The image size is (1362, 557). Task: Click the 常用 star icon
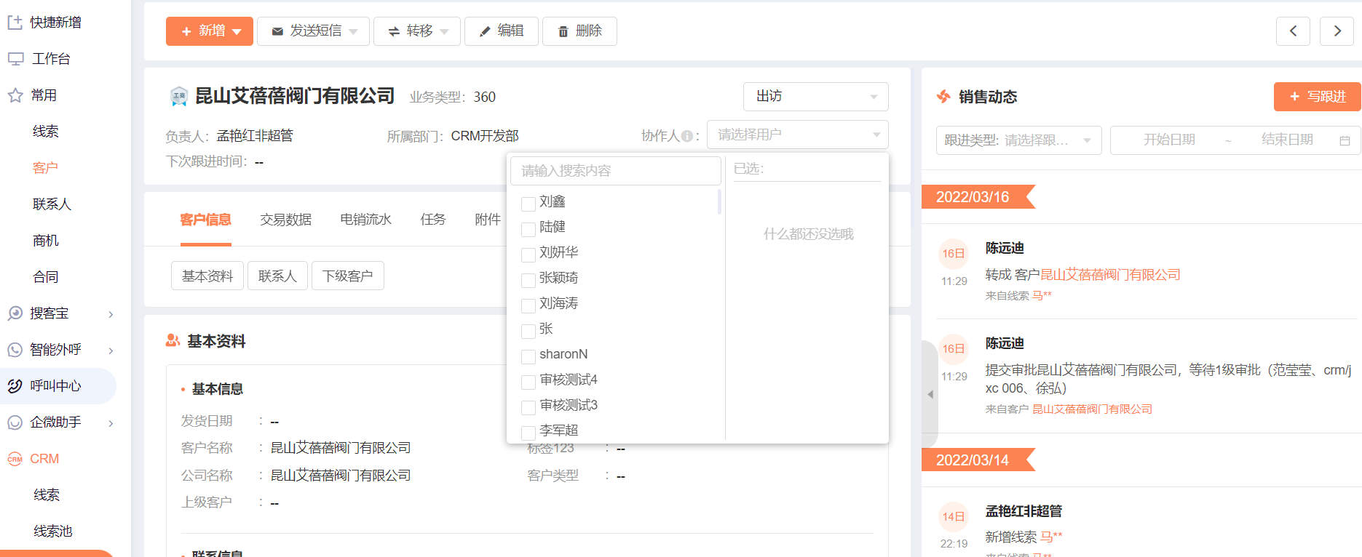click(15, 95)
